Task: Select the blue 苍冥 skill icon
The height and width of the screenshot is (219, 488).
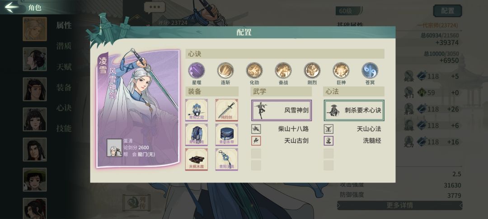Action: pos(370,70)
